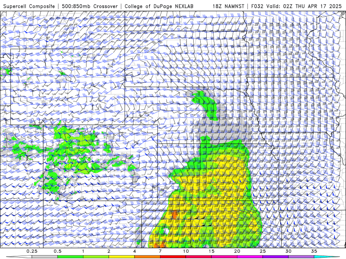
Task: Click the "25" legend value
Action: coord(263,251)
